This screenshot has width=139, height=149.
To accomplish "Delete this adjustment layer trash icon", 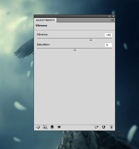I will tap(111, 127).
